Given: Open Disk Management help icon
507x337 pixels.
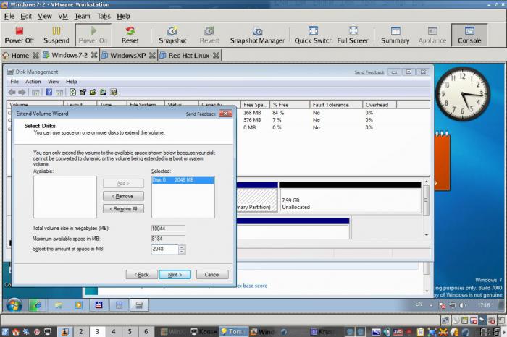Looking at the screenshot, I should pyautogui.click(x=49, y=93).
